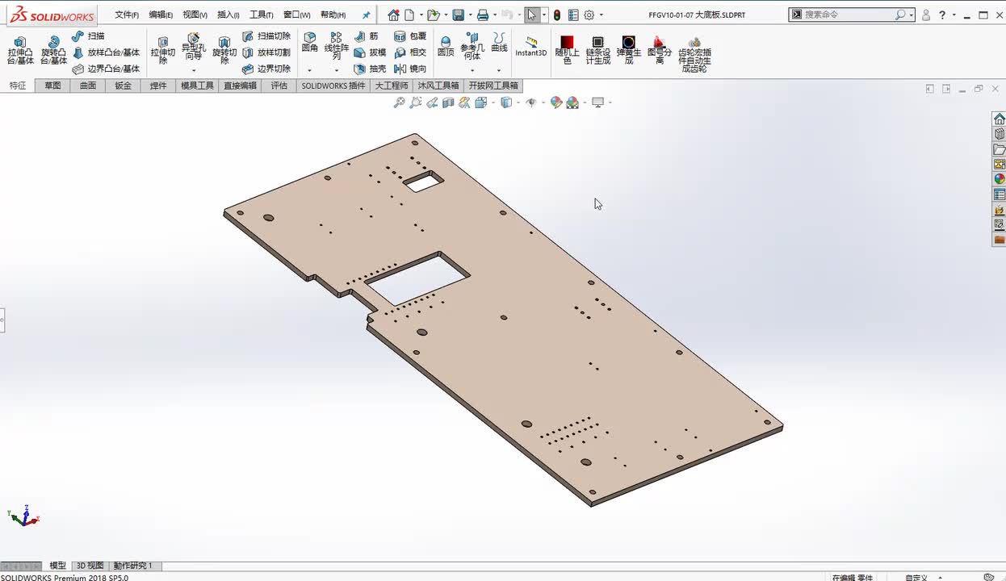Click the 拔模 draft tool
The width and height of the screenshot is (1006, 581).
(370, 52)
